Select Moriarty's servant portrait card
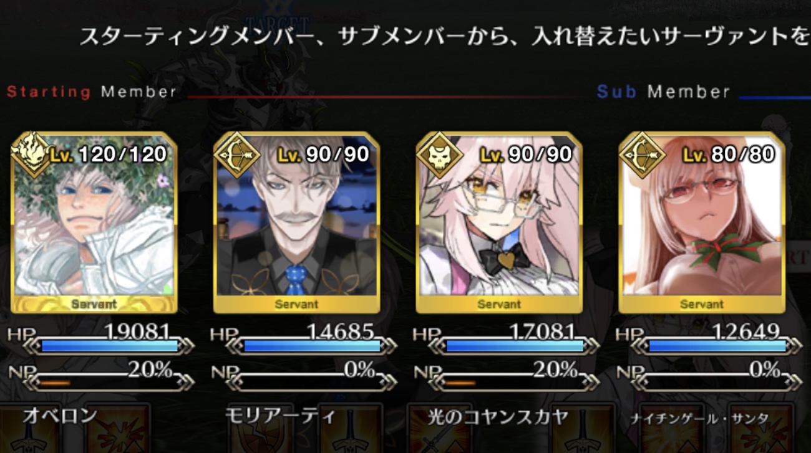Viewport: 811px width, 453px height. coord(296,222)
